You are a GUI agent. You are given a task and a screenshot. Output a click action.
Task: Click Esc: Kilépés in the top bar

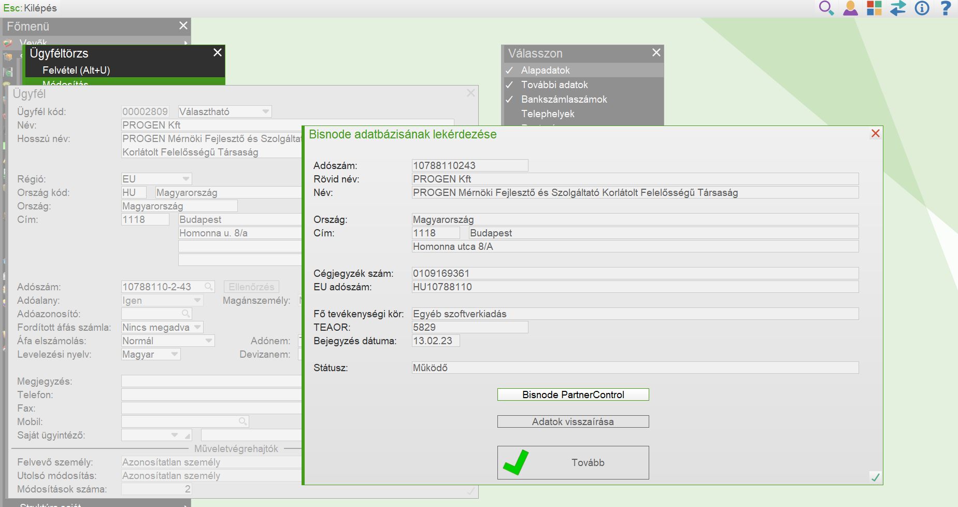pos(30,8)
